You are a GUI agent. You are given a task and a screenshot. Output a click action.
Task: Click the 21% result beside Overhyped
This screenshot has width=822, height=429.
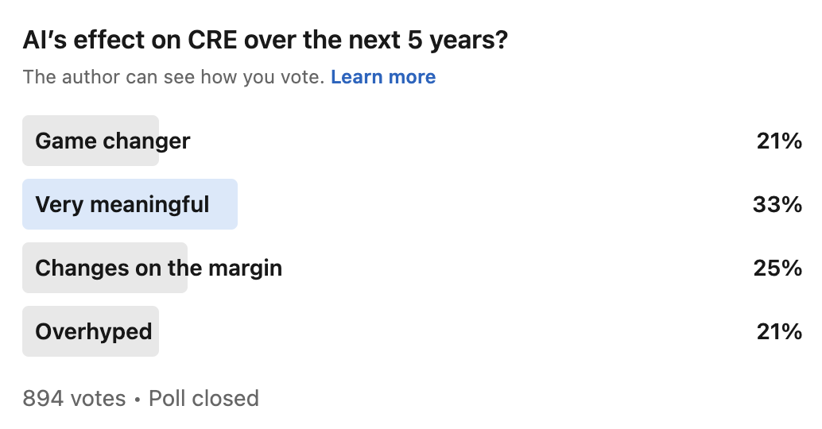tap(780, 331)
